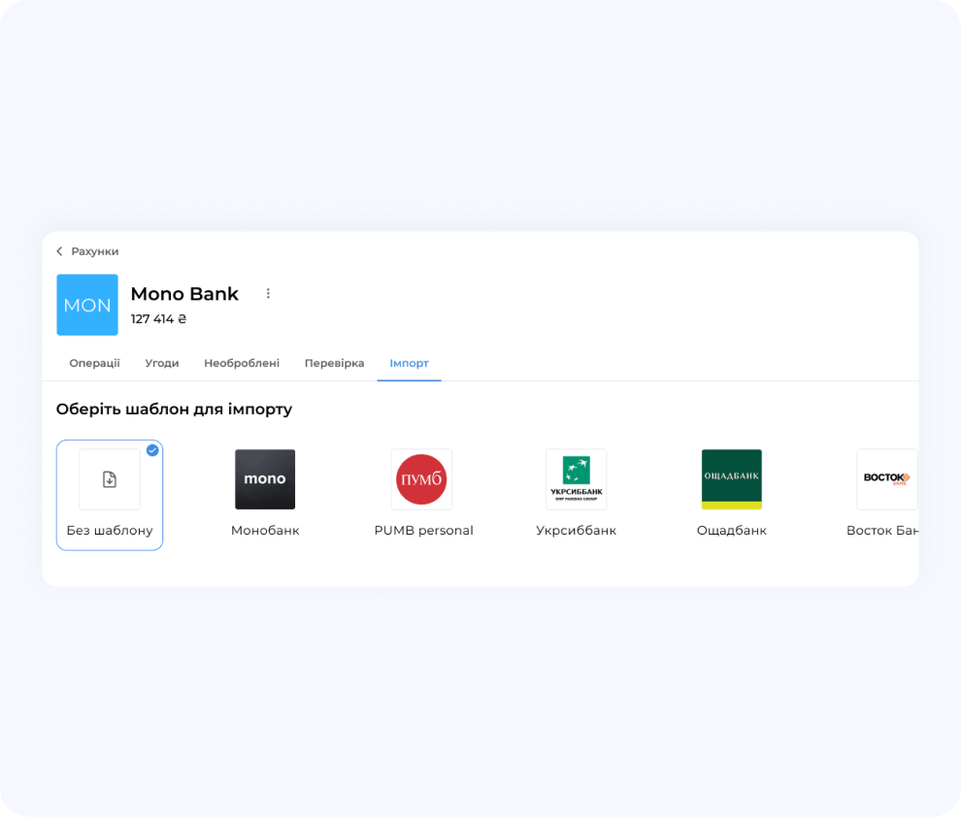Open the Угоди tab
The height and width of the screenshot is (817, 961).
coord(162,363)
